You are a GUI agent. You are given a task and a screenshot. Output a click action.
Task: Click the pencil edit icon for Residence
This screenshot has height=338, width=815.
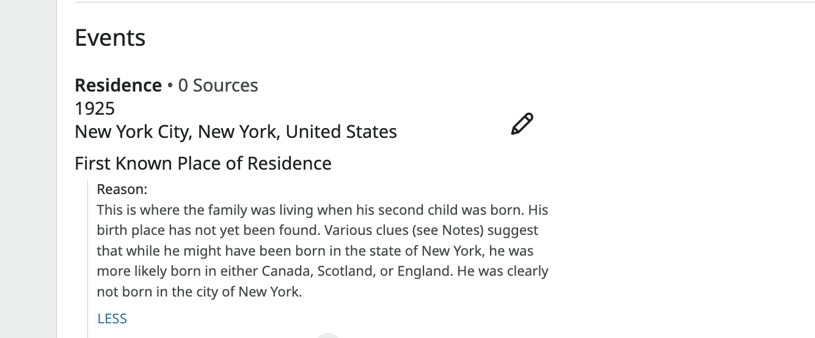pos(522,124)
